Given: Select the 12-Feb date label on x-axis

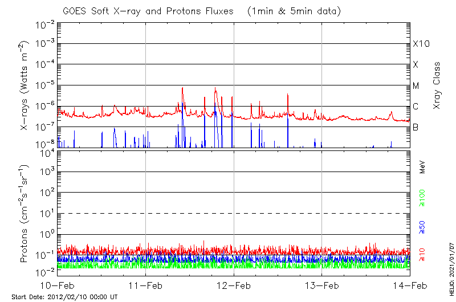Looking at the screenshot, I should (234, 285).
